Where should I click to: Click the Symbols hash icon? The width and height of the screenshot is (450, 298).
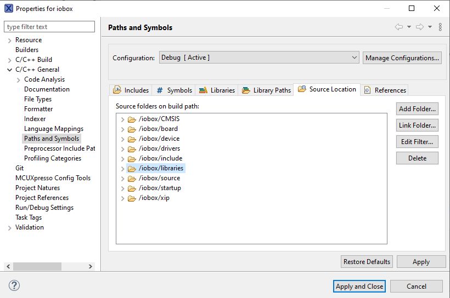click(160, 90)
